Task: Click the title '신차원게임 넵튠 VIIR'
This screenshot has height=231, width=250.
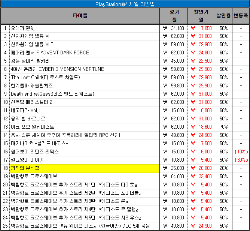Action: (32, 44)
